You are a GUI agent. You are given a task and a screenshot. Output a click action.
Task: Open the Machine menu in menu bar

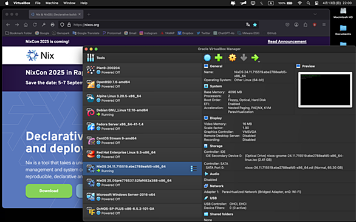point(52,3)
